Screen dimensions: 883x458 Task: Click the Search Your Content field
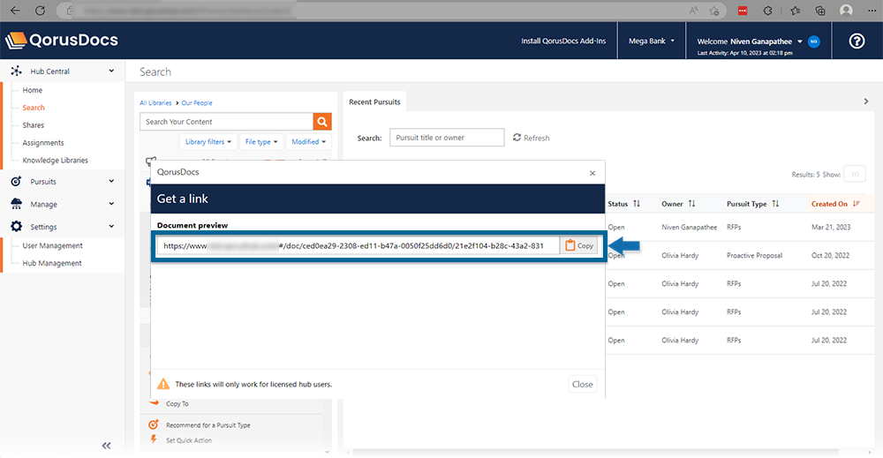226,122
